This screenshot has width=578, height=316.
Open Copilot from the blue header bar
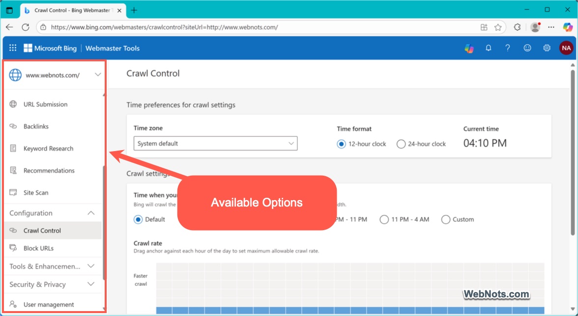point(469,48)
